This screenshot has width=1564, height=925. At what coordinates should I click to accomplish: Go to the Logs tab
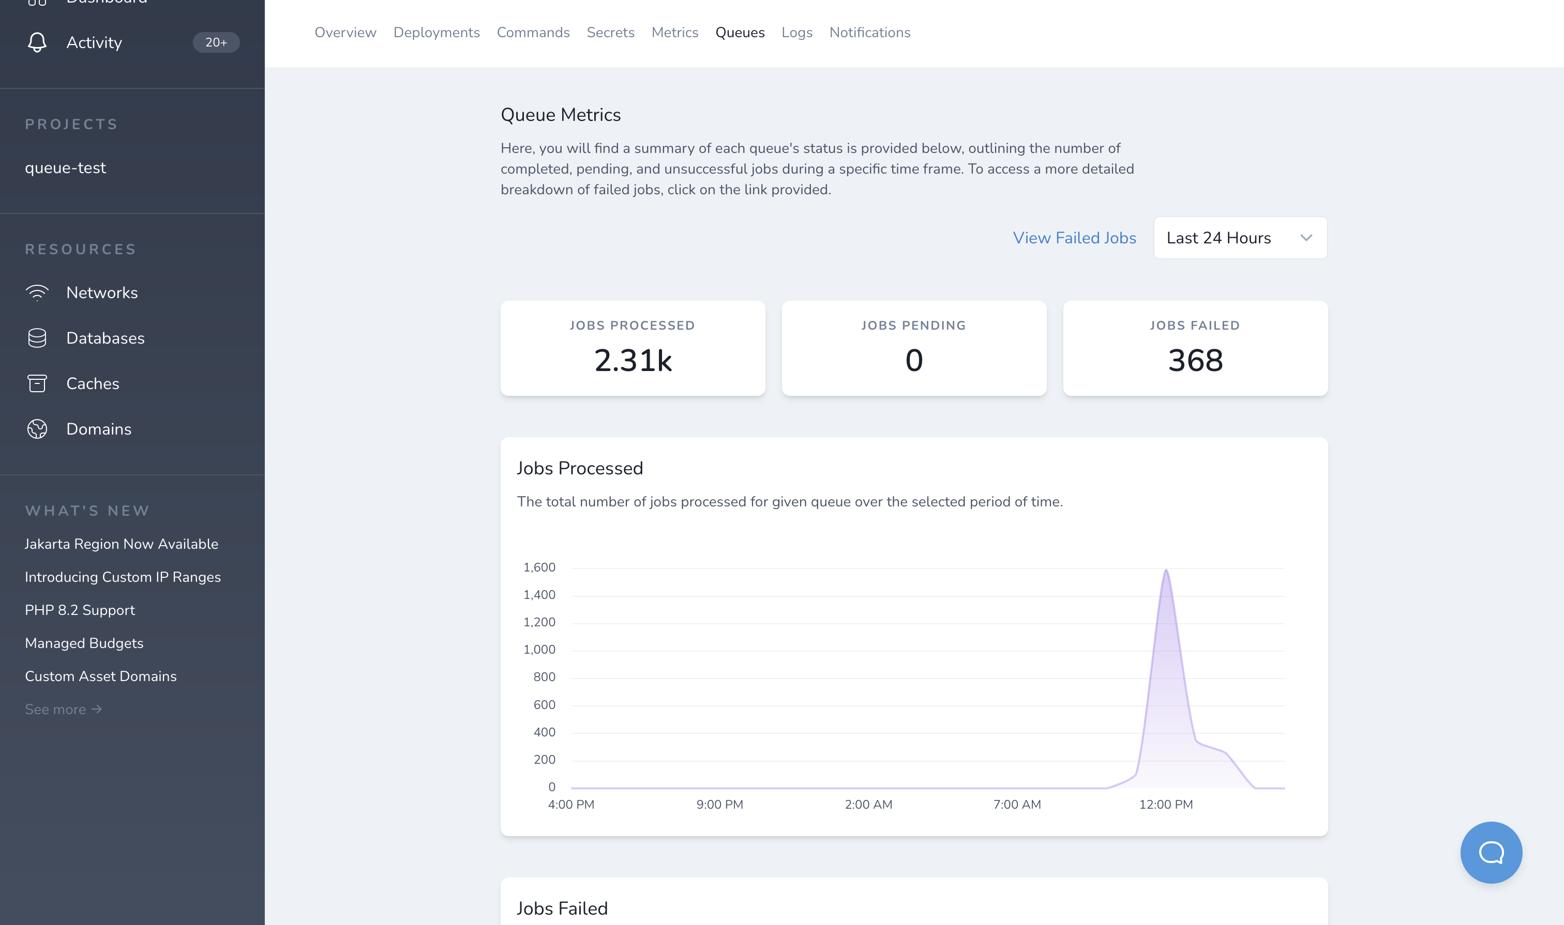point(796,33)
